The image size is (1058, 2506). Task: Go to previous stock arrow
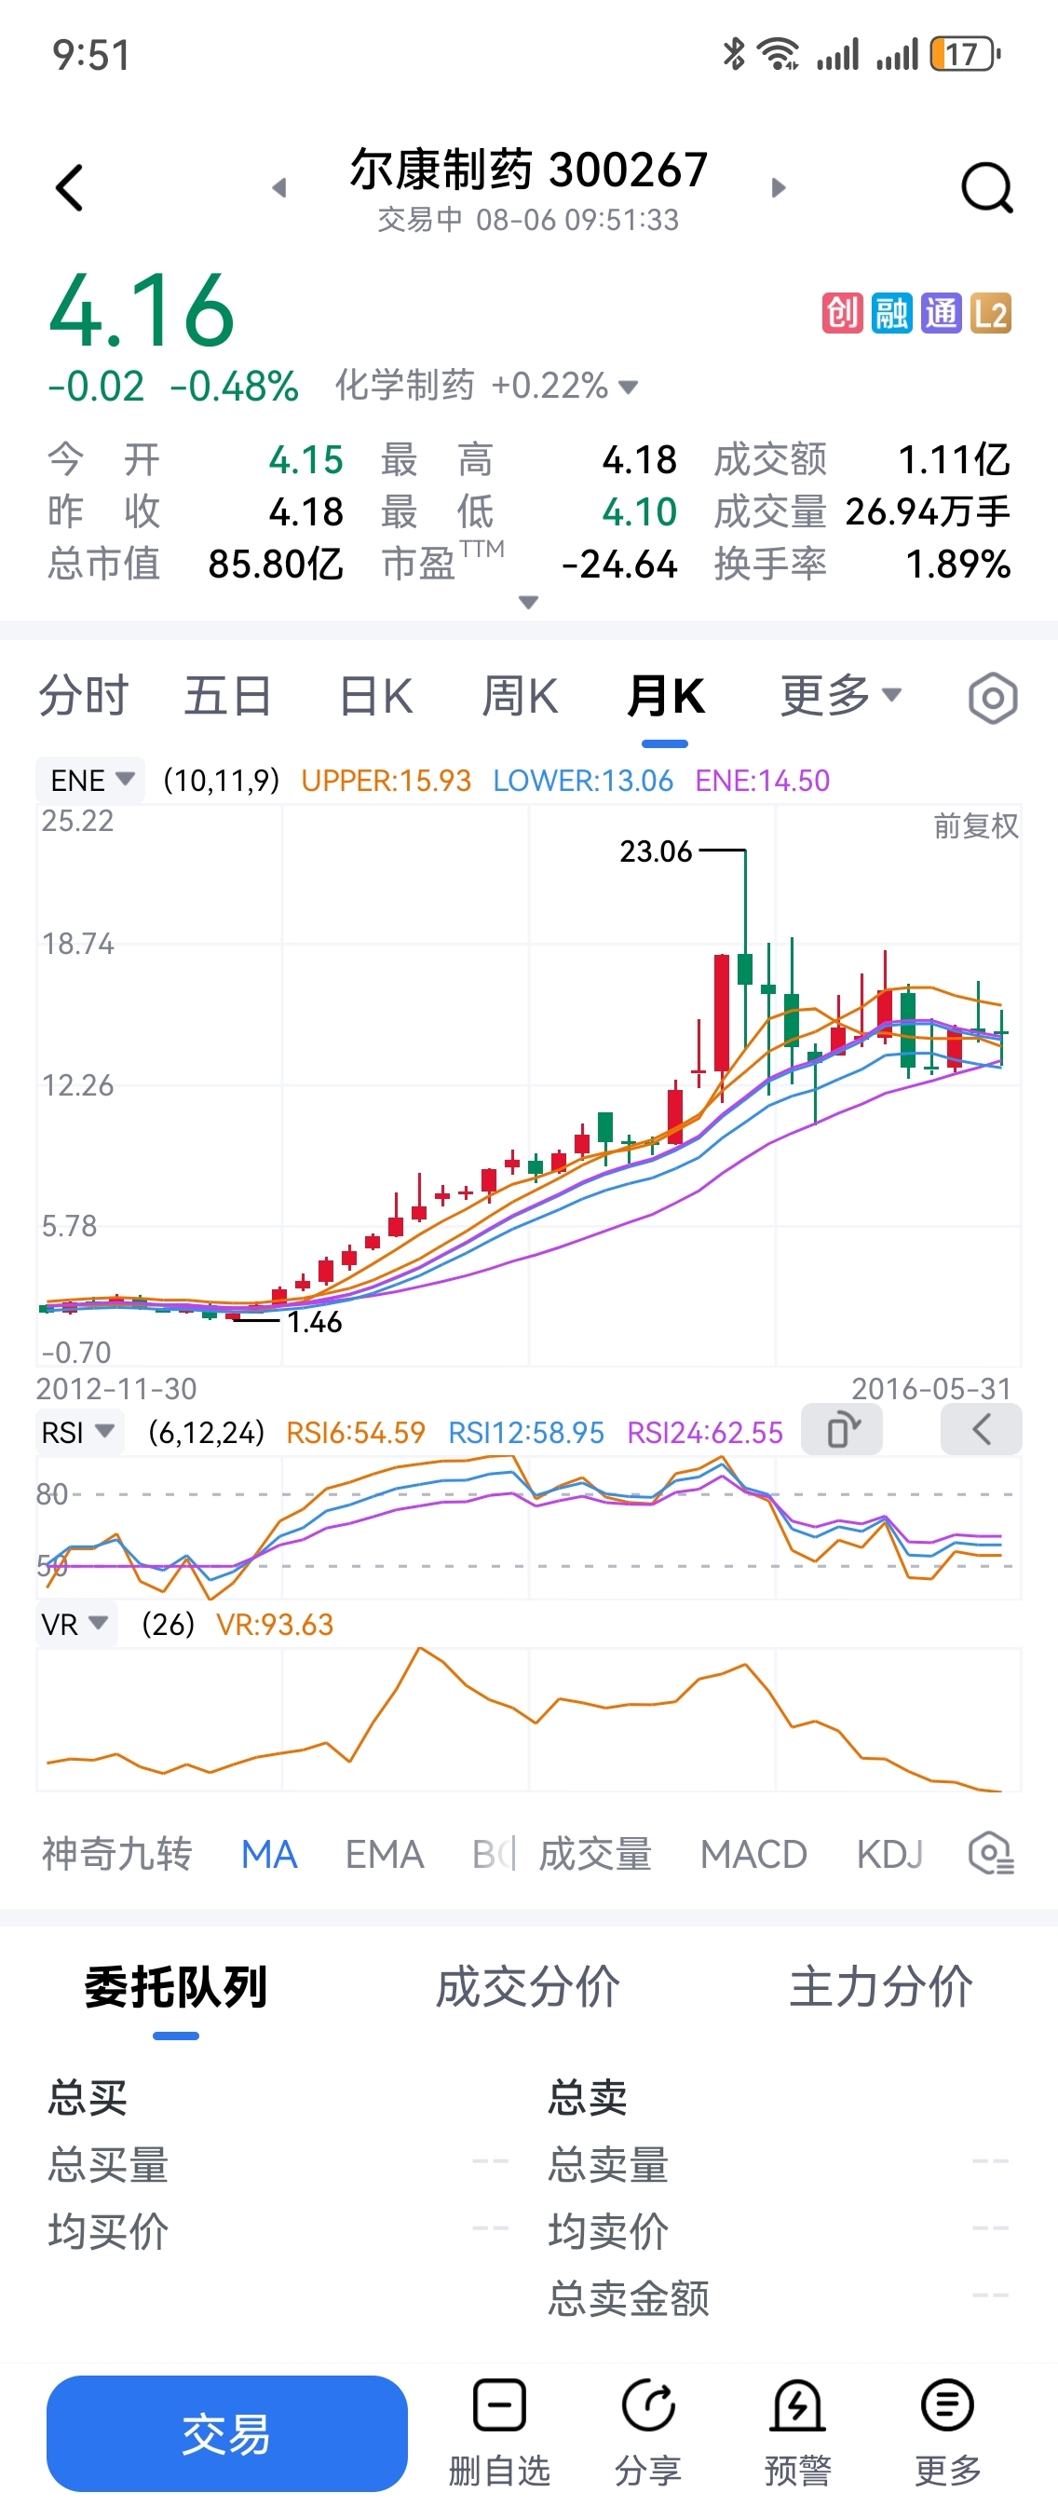pos(279,188)
